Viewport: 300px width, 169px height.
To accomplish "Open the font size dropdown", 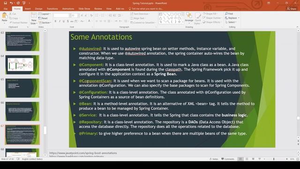I will [78, 15].
